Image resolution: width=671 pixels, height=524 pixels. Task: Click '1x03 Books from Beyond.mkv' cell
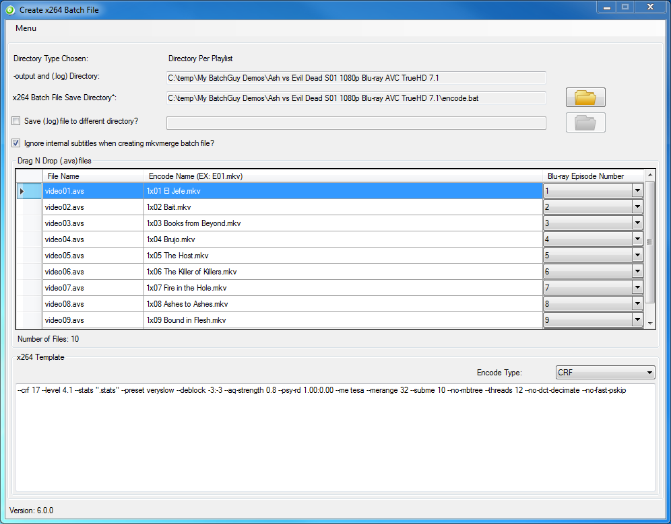point(343,223)
